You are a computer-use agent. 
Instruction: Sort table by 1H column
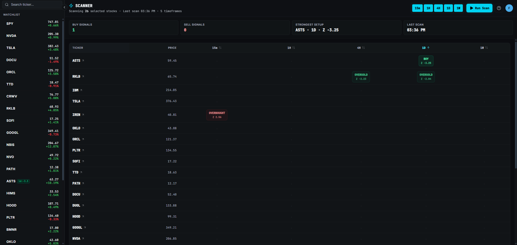pos(291,48)
